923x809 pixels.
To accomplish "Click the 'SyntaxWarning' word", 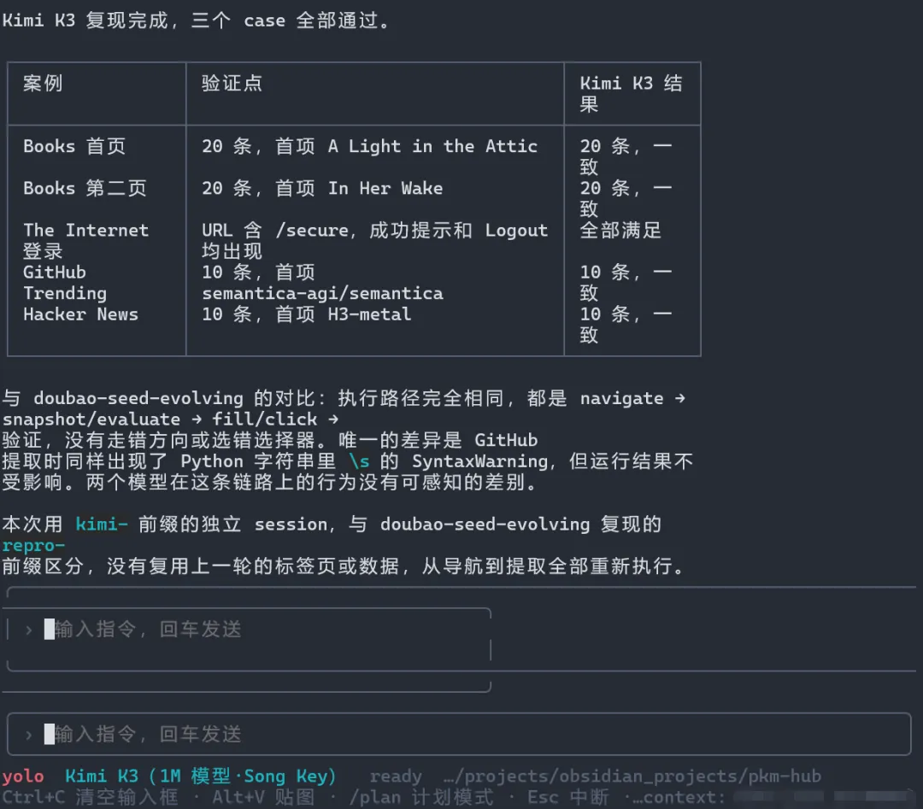I will (479, 461).
